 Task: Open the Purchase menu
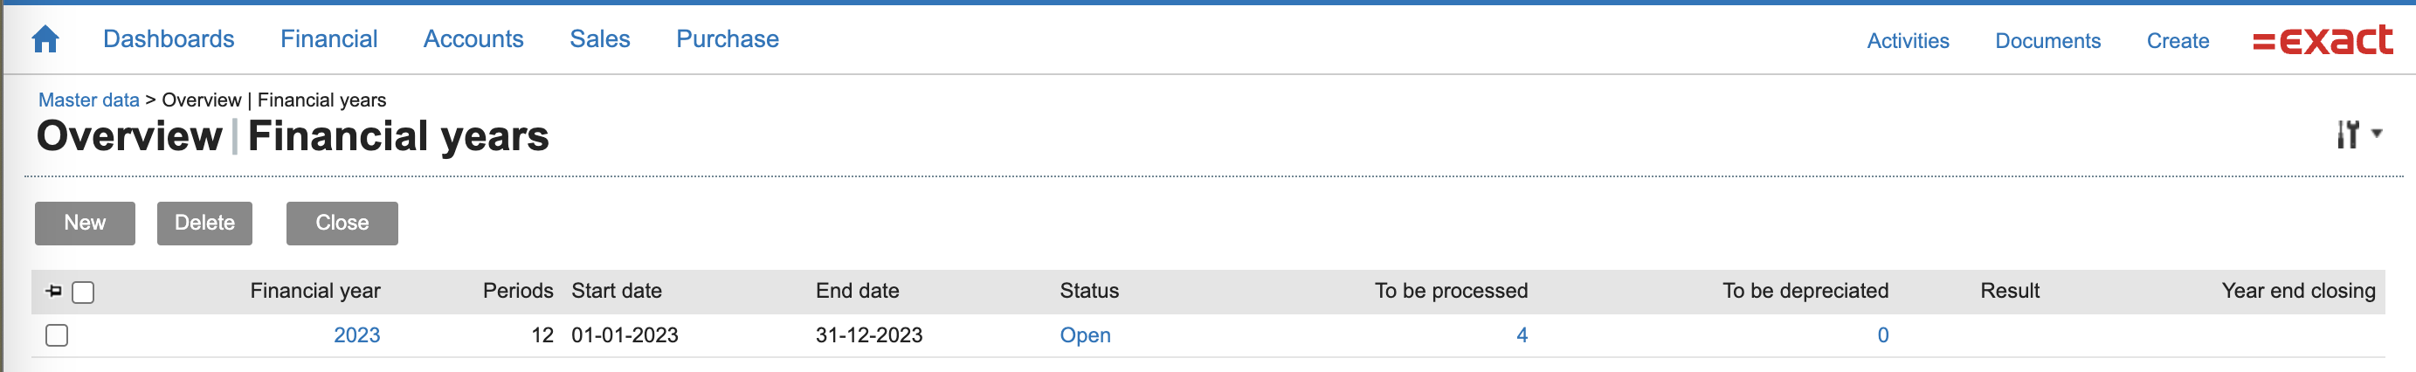click(x=727, y=39)
